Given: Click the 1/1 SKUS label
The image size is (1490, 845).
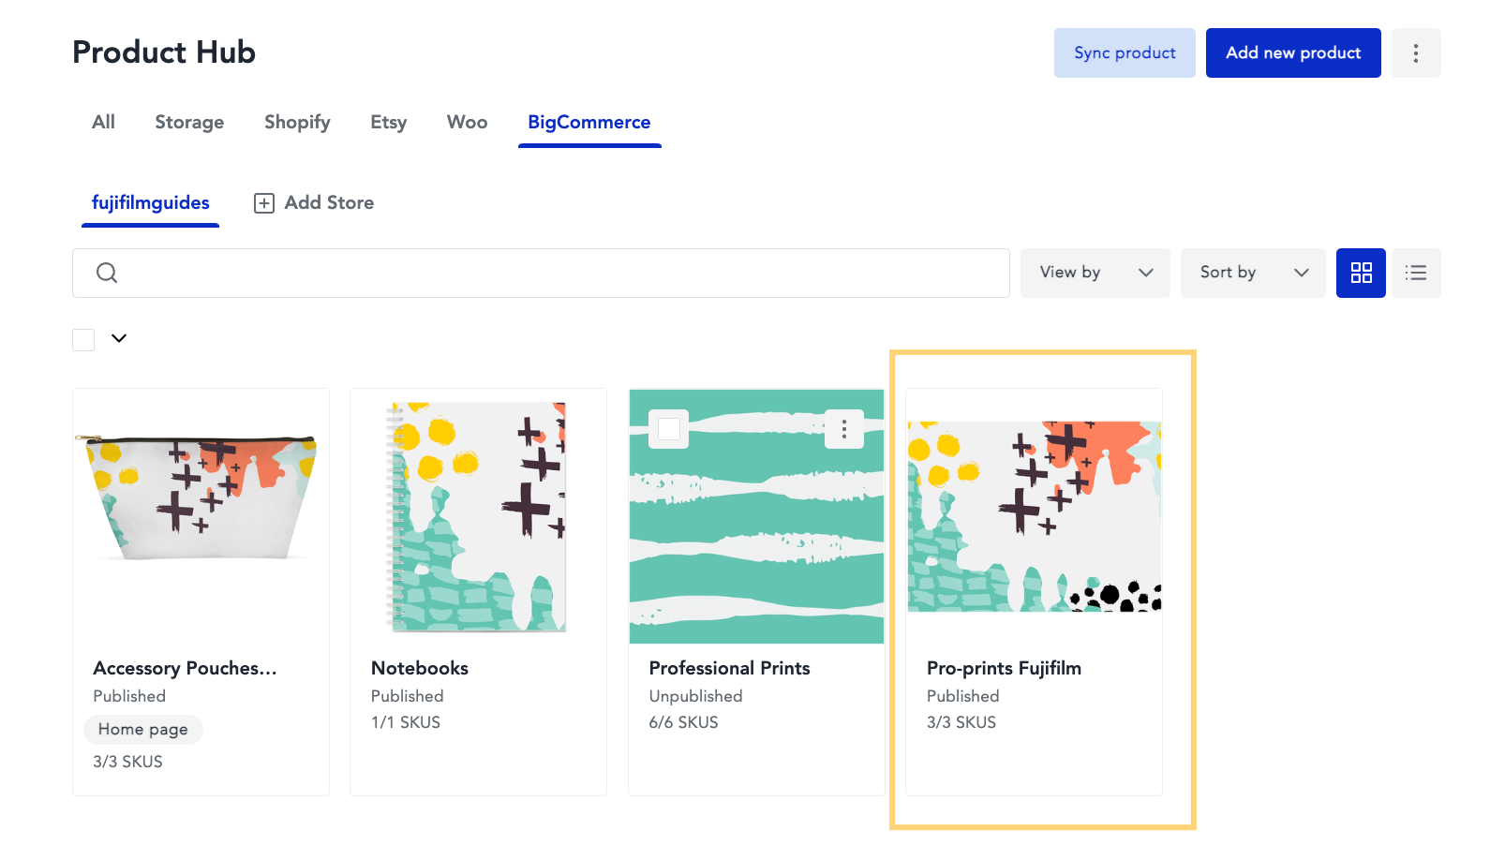Looking at the screenshot, I should (x=405, y=722).
